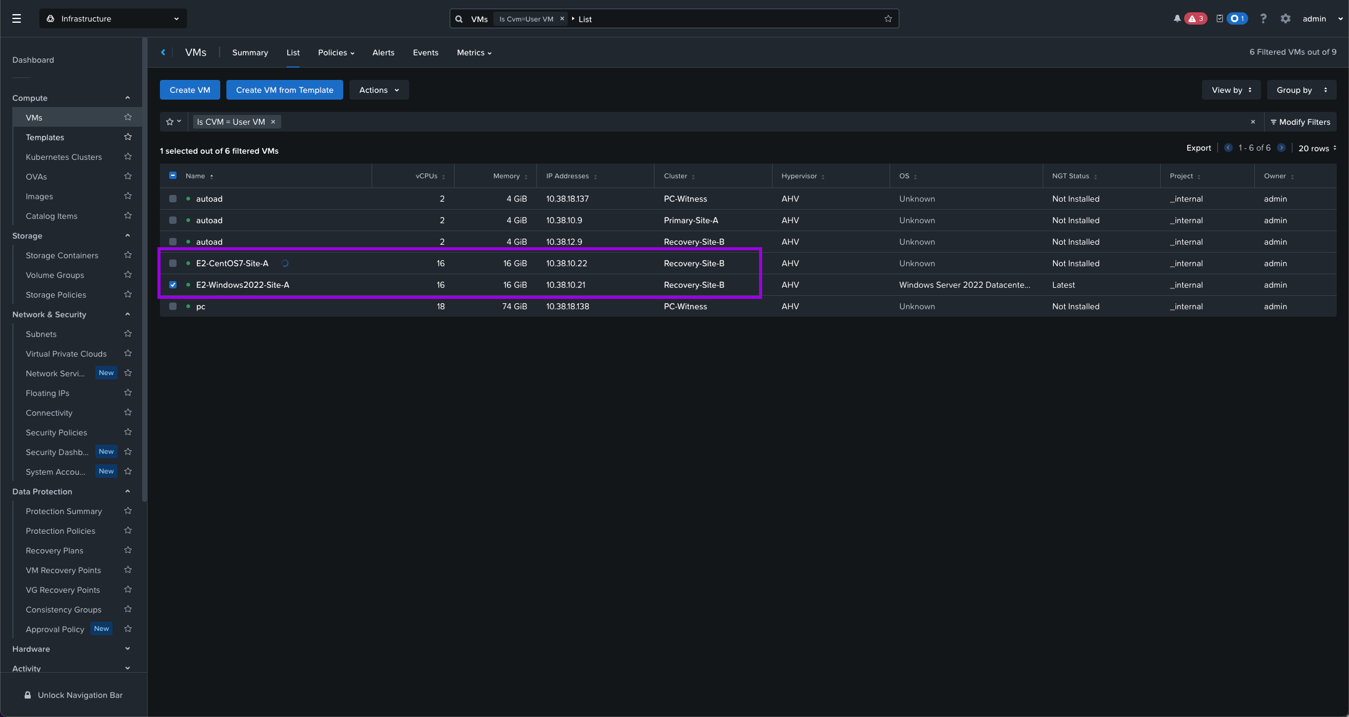Check the E2-CentOS7-Site-A row
Viewport: 1349px width, 717px height.
tap(173, 263)
